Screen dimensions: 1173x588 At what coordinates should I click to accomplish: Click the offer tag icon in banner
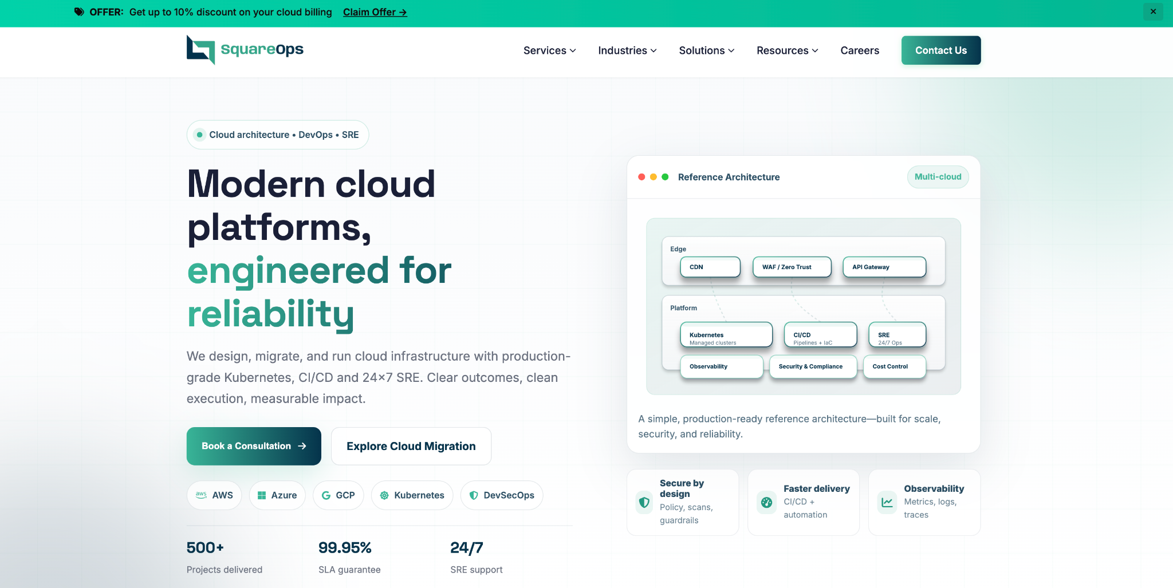pos(79,12)
